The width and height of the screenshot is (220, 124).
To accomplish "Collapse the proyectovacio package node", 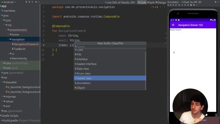I will coord(6,30).
